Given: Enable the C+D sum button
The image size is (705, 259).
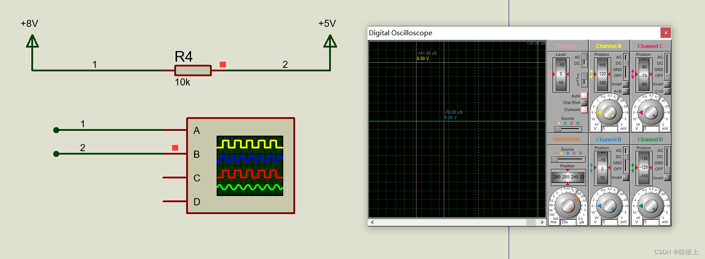Looking at the screenshot, I should pyautogui.click(x=667, y=92).
